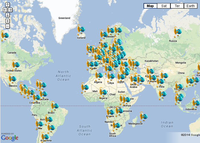
Task: Pan the map right with arrow
Action: tap(10, 10)
